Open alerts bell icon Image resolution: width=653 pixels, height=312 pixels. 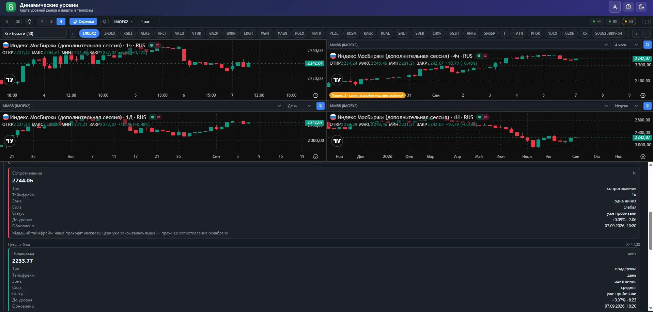29,21
